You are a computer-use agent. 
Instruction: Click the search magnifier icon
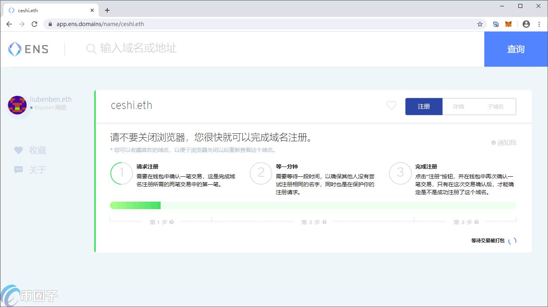click(x=91, y=49)
